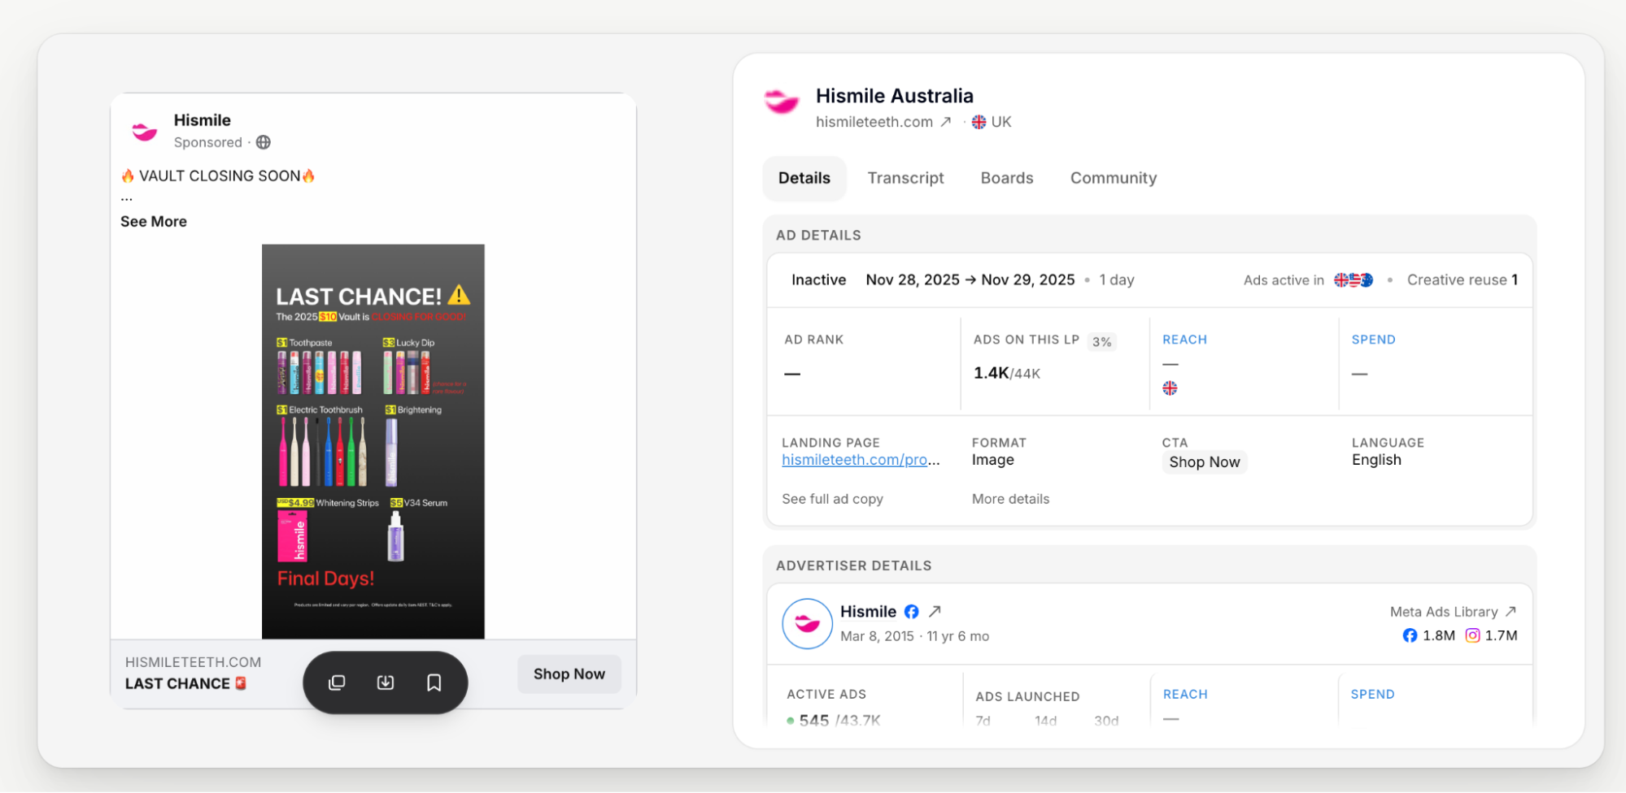Click the Facebook icon next to the Hismile advertiser name
1626x793 pixels.
(912, 612)
